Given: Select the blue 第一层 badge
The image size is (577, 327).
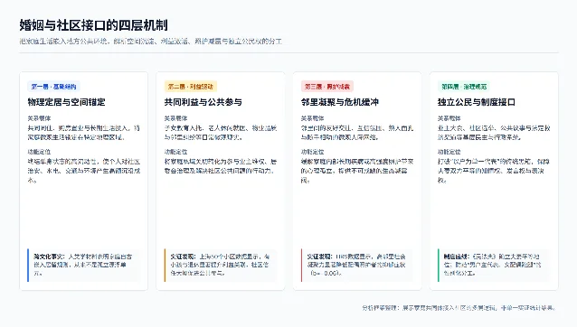Looking at the screenshot, I should click(x=53, y=87).
